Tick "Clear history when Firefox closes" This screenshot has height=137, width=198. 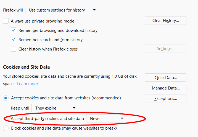[x=14, y=49]
